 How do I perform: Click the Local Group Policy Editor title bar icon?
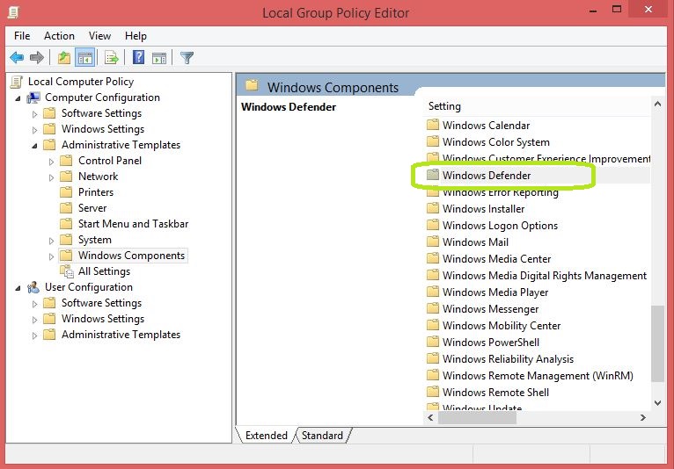tap(13, 12)
